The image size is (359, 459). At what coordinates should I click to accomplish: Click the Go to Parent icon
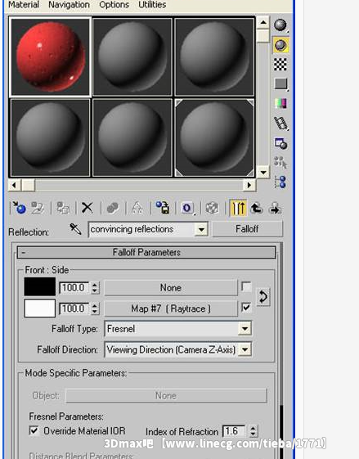256,208
